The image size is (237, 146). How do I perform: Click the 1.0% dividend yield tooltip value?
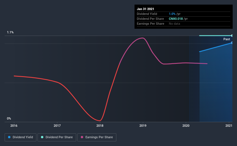(172, 14)
